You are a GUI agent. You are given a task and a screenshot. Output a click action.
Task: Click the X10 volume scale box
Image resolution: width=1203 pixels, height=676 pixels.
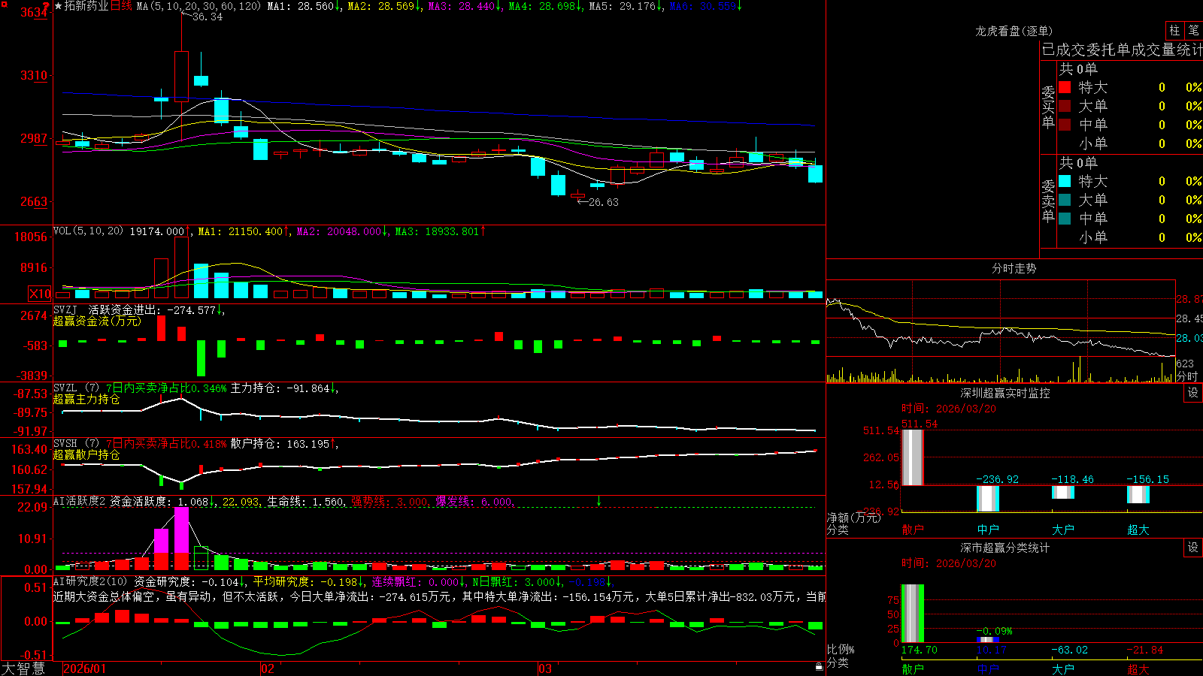coord(40,294)
